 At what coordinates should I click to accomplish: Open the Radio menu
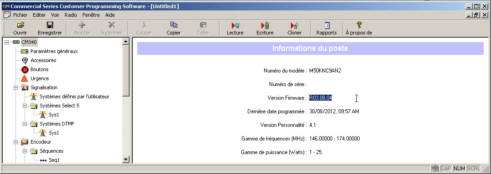click(71, 15)
